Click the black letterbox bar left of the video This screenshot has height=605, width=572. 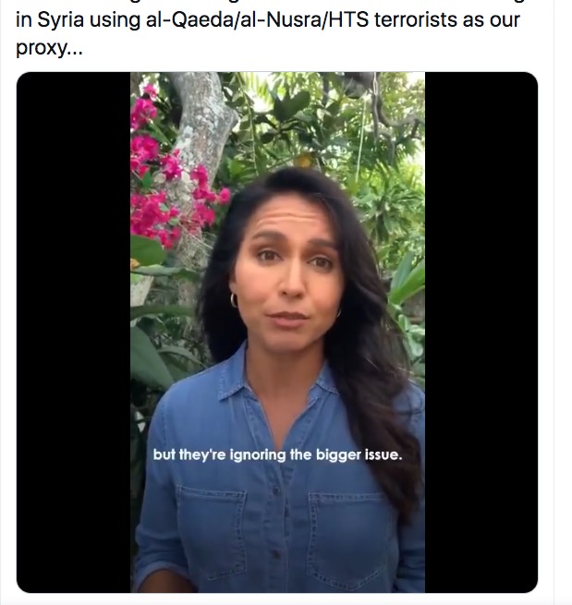coord(73,333)
